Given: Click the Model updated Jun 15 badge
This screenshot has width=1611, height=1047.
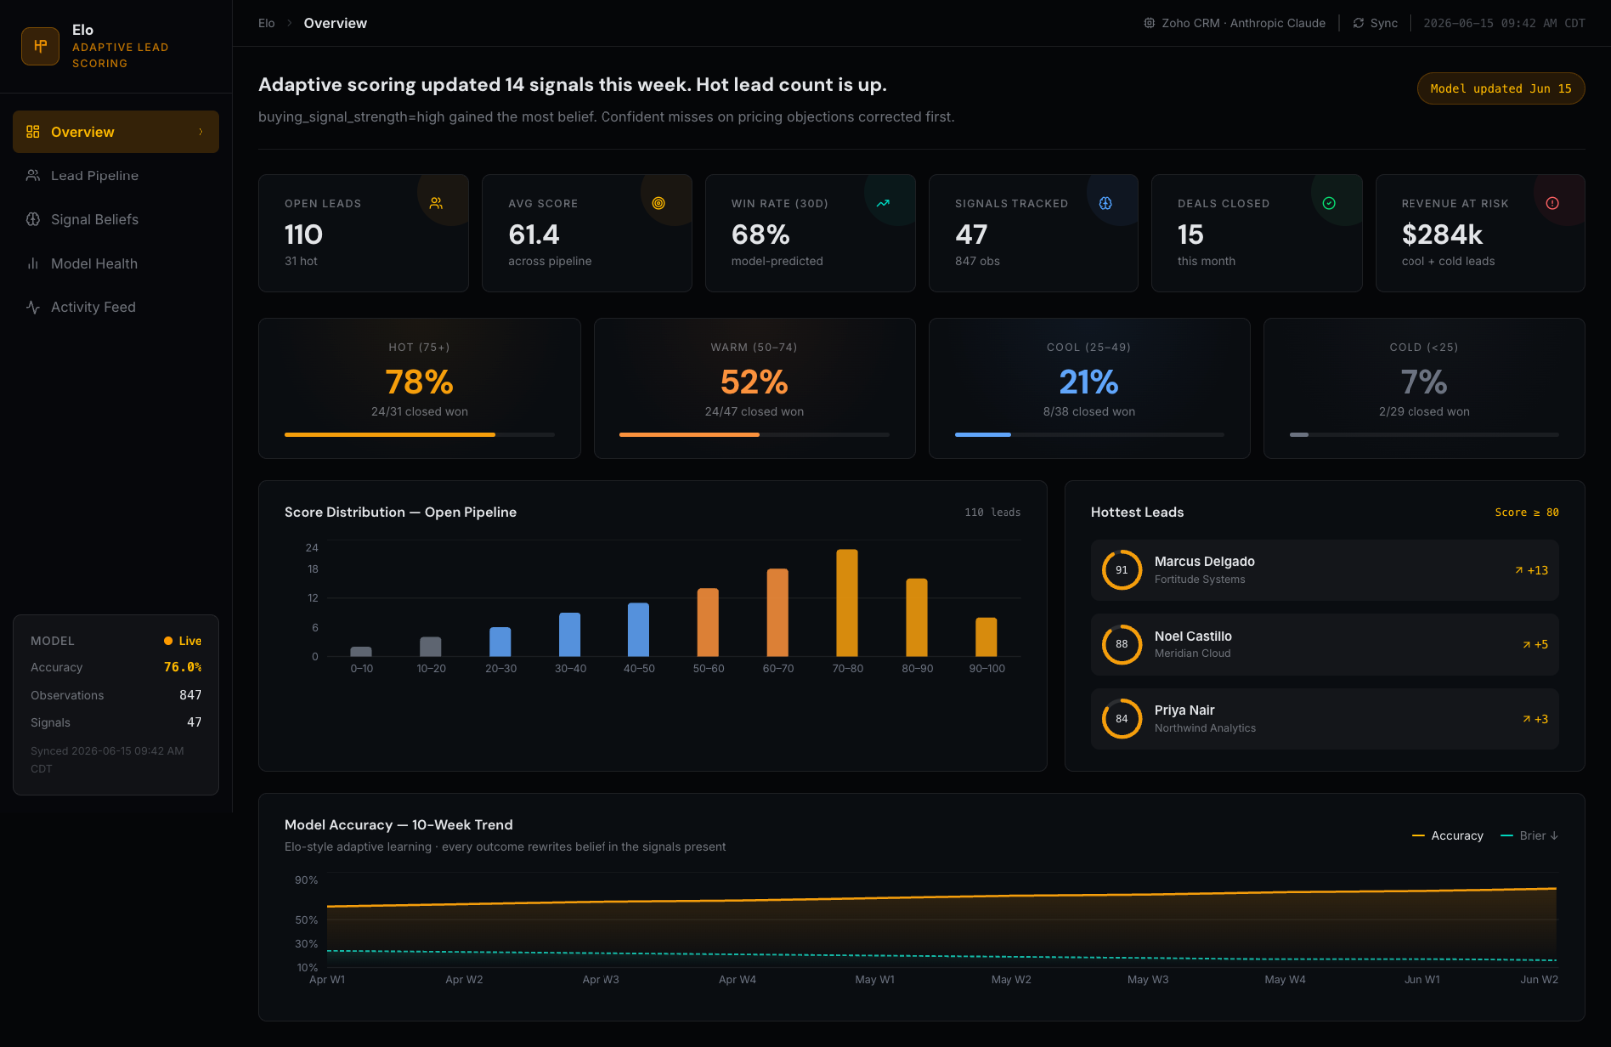Looking at the screenshot, I should (x=1500, y=89).
